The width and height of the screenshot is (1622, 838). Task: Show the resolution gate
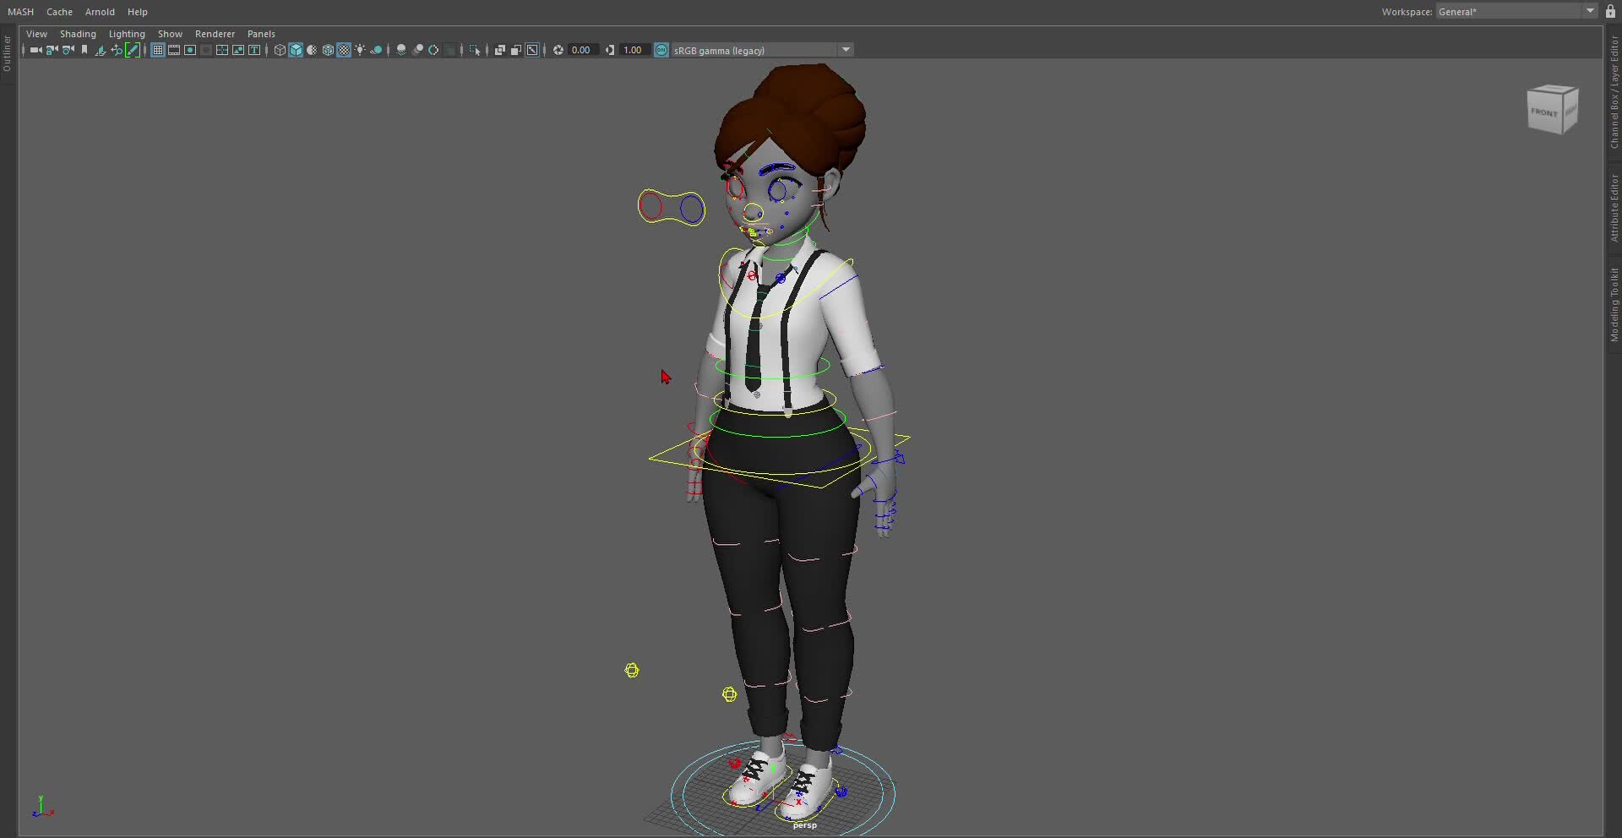[x=190, y=50]
